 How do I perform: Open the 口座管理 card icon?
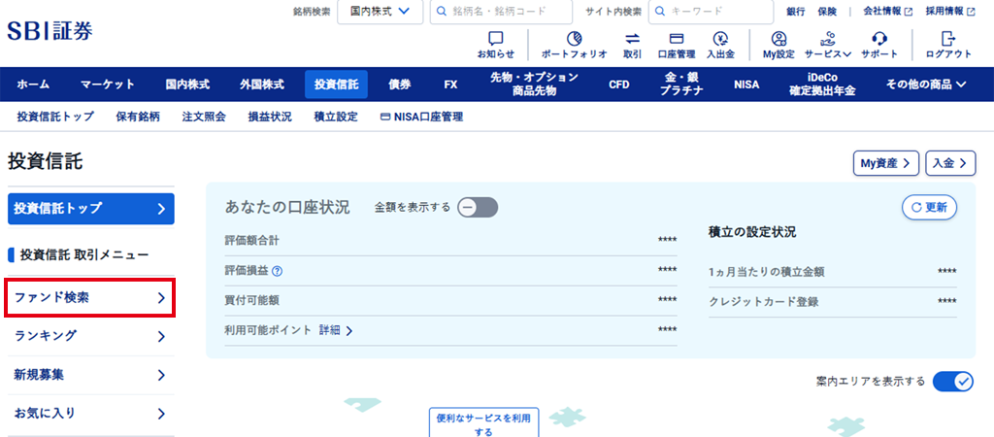[x=677, y=38]
